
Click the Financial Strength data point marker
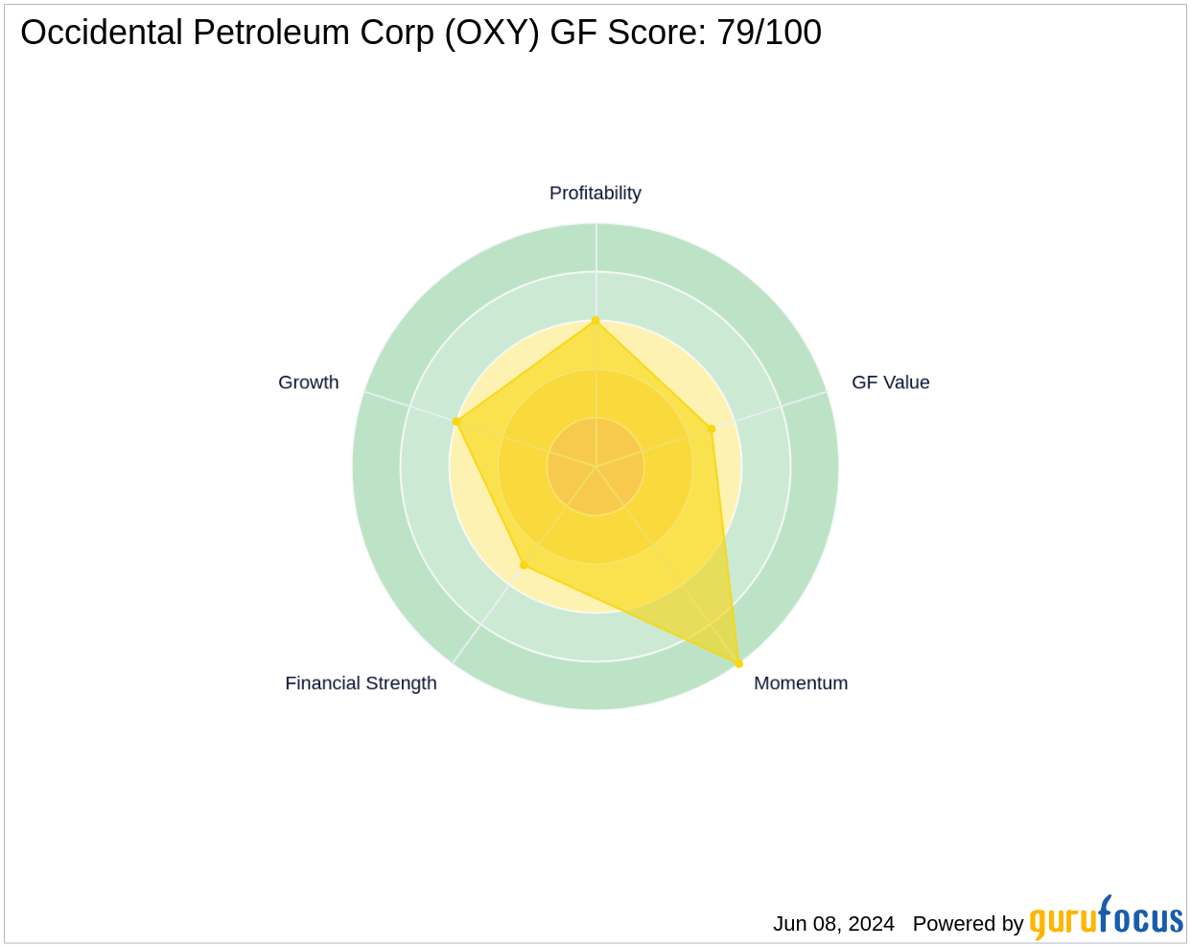point(524,565)
